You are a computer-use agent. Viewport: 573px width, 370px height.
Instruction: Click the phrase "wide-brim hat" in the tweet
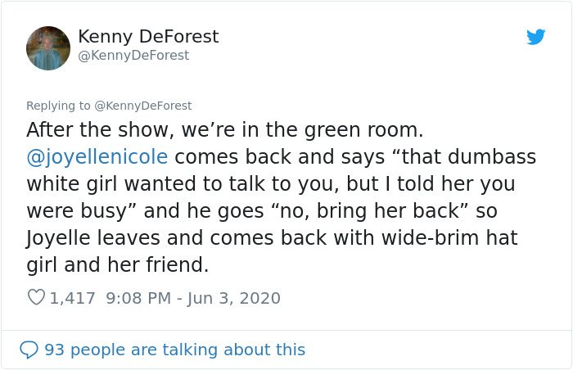tap(450, 237)
